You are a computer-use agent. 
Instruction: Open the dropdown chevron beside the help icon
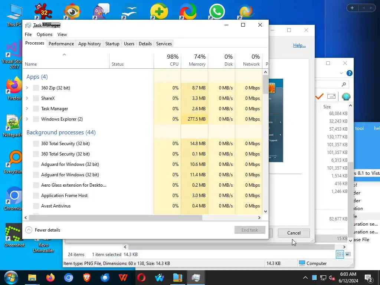pos(341,73)
